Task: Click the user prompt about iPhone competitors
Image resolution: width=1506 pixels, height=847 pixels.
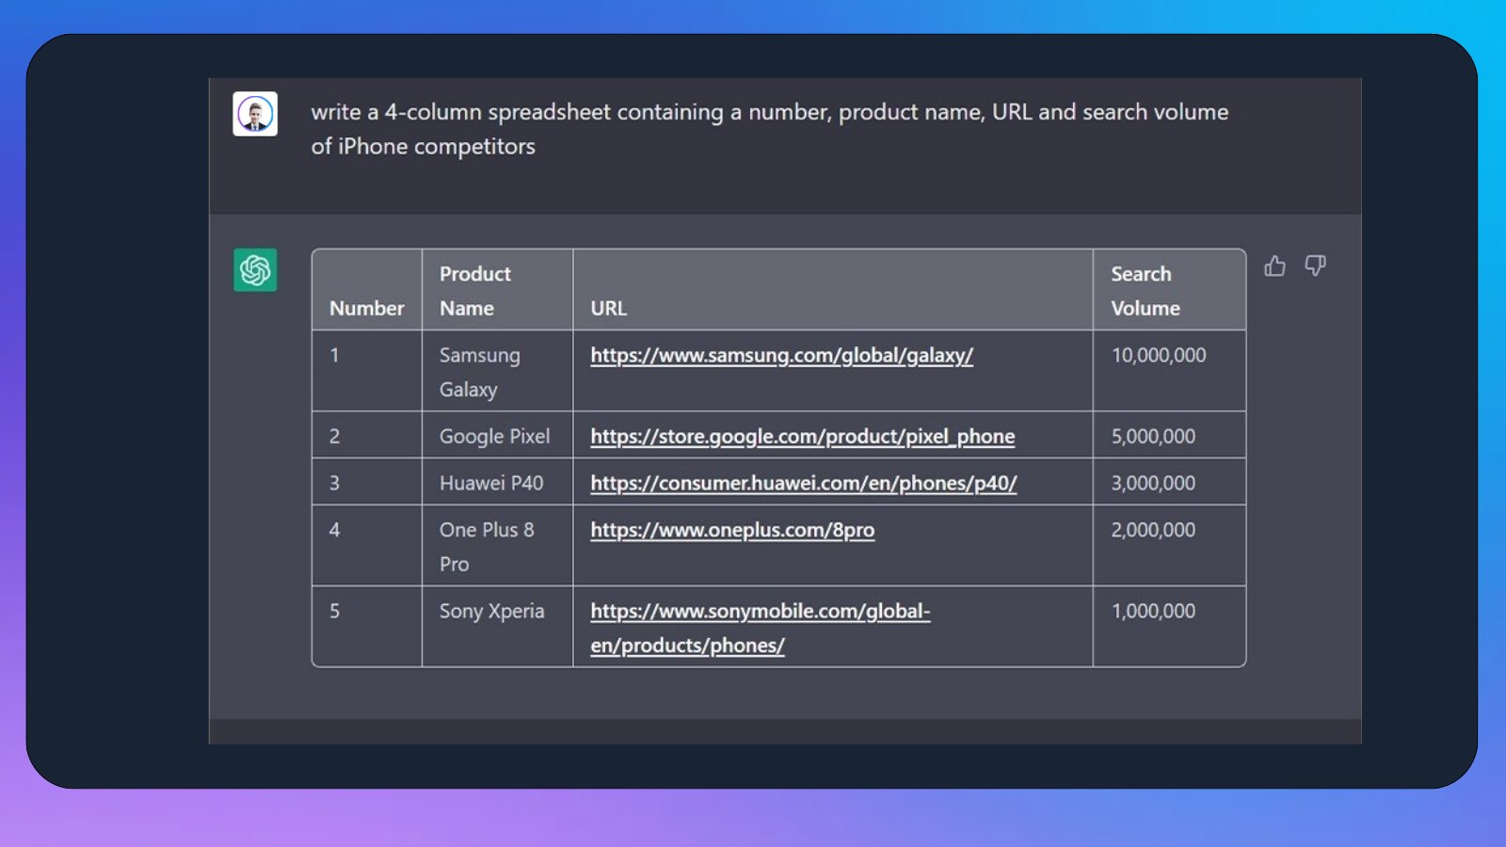Action: pos(769,129)
